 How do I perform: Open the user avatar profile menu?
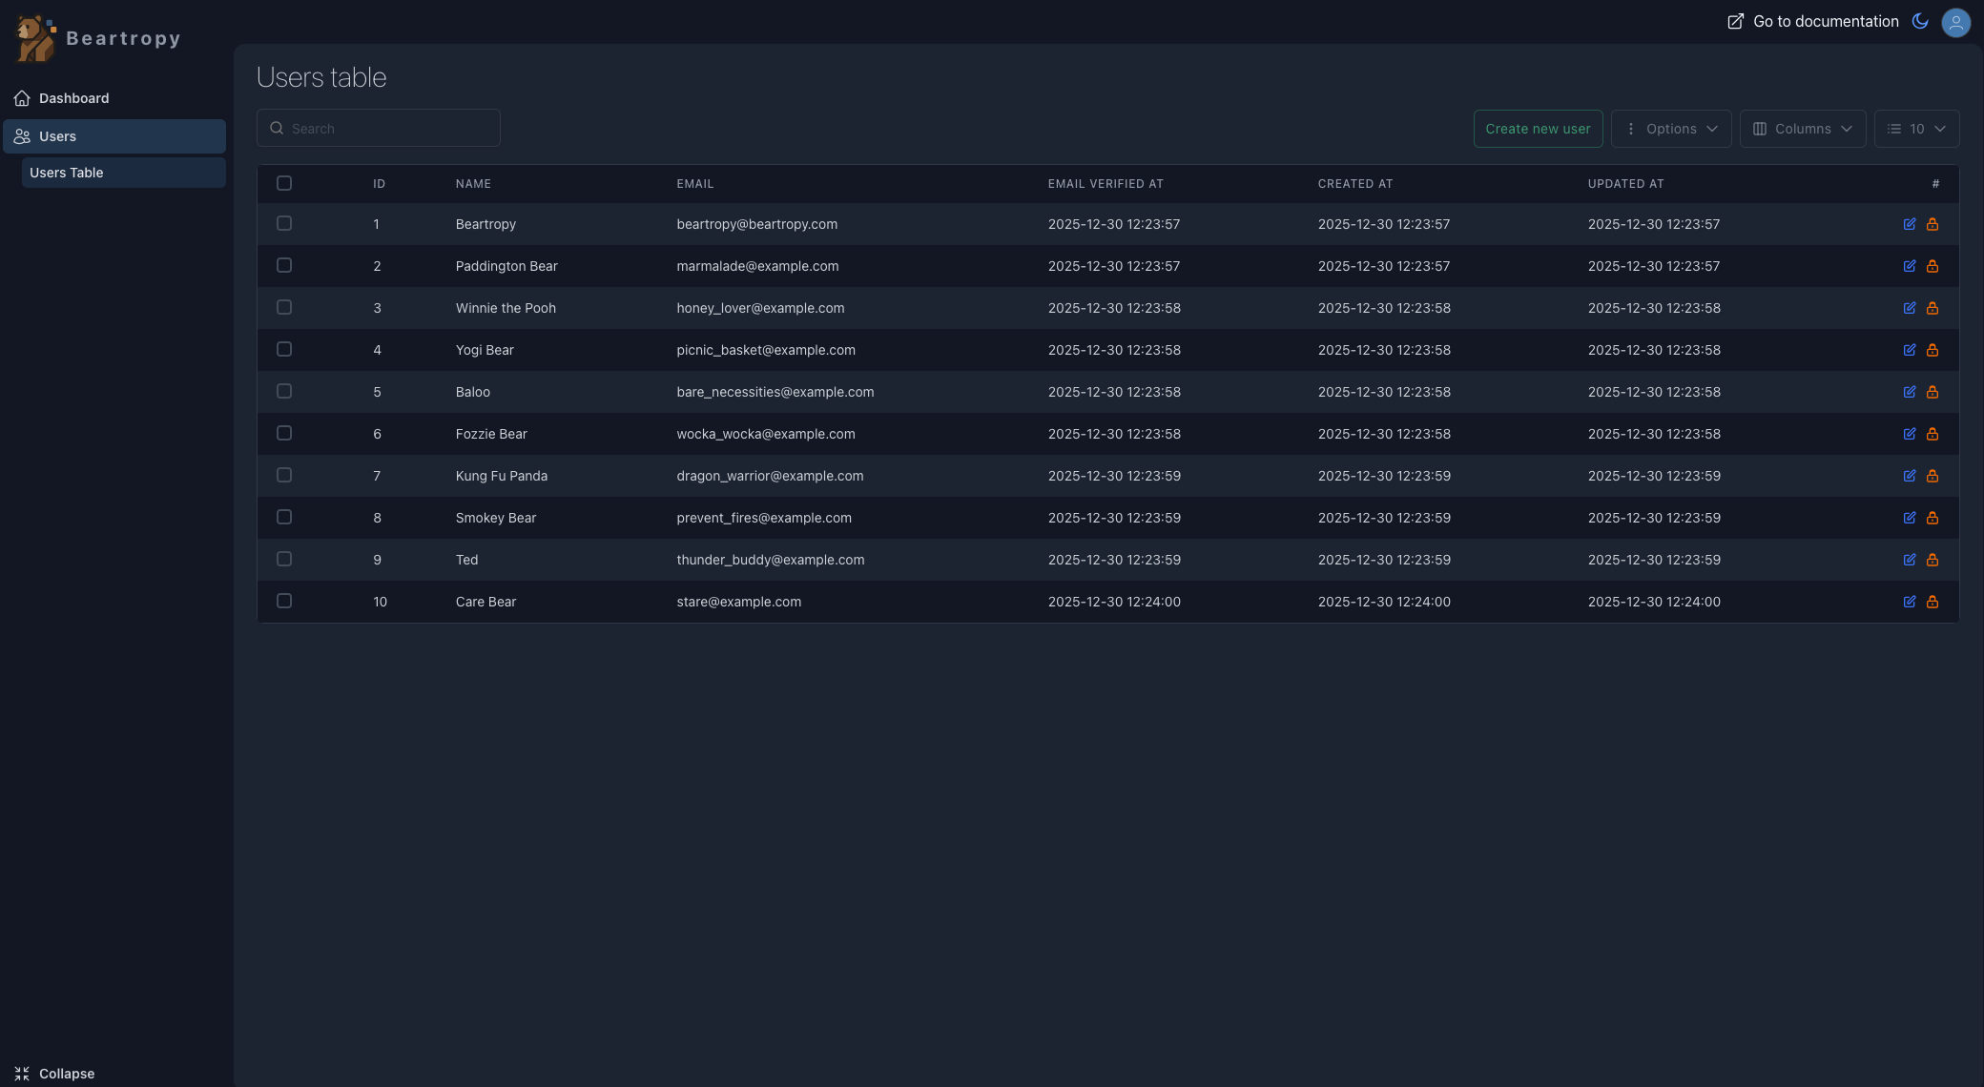click(1955, 22)
